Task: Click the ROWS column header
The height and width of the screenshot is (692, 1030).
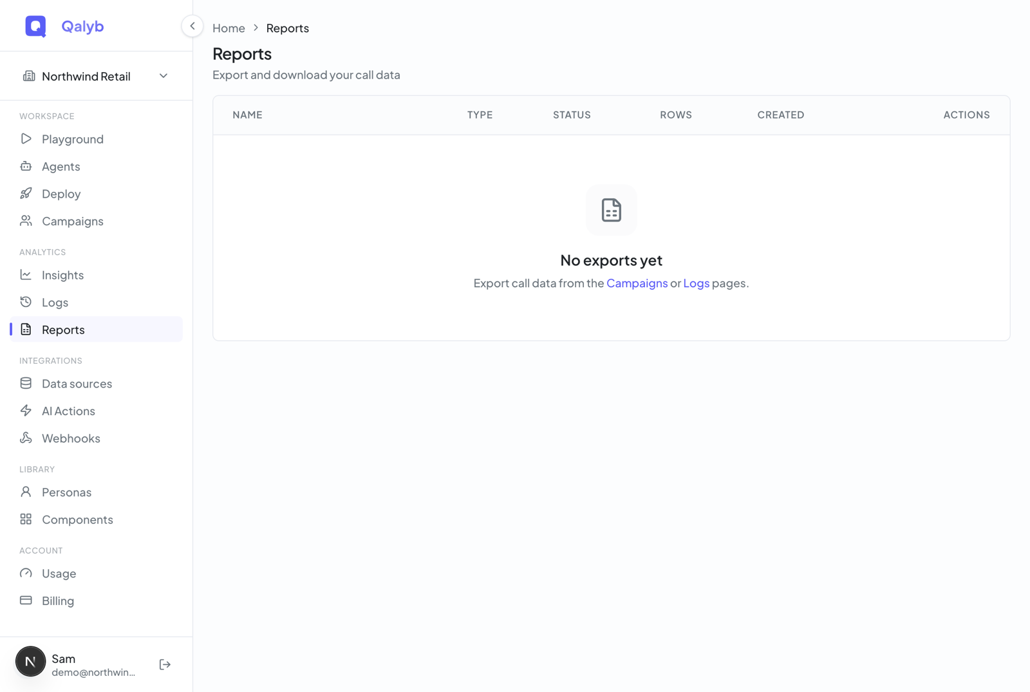Action: [675, 115]
